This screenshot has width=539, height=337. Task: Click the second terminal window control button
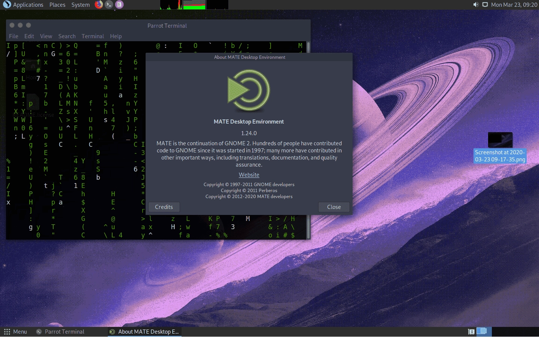20,25
